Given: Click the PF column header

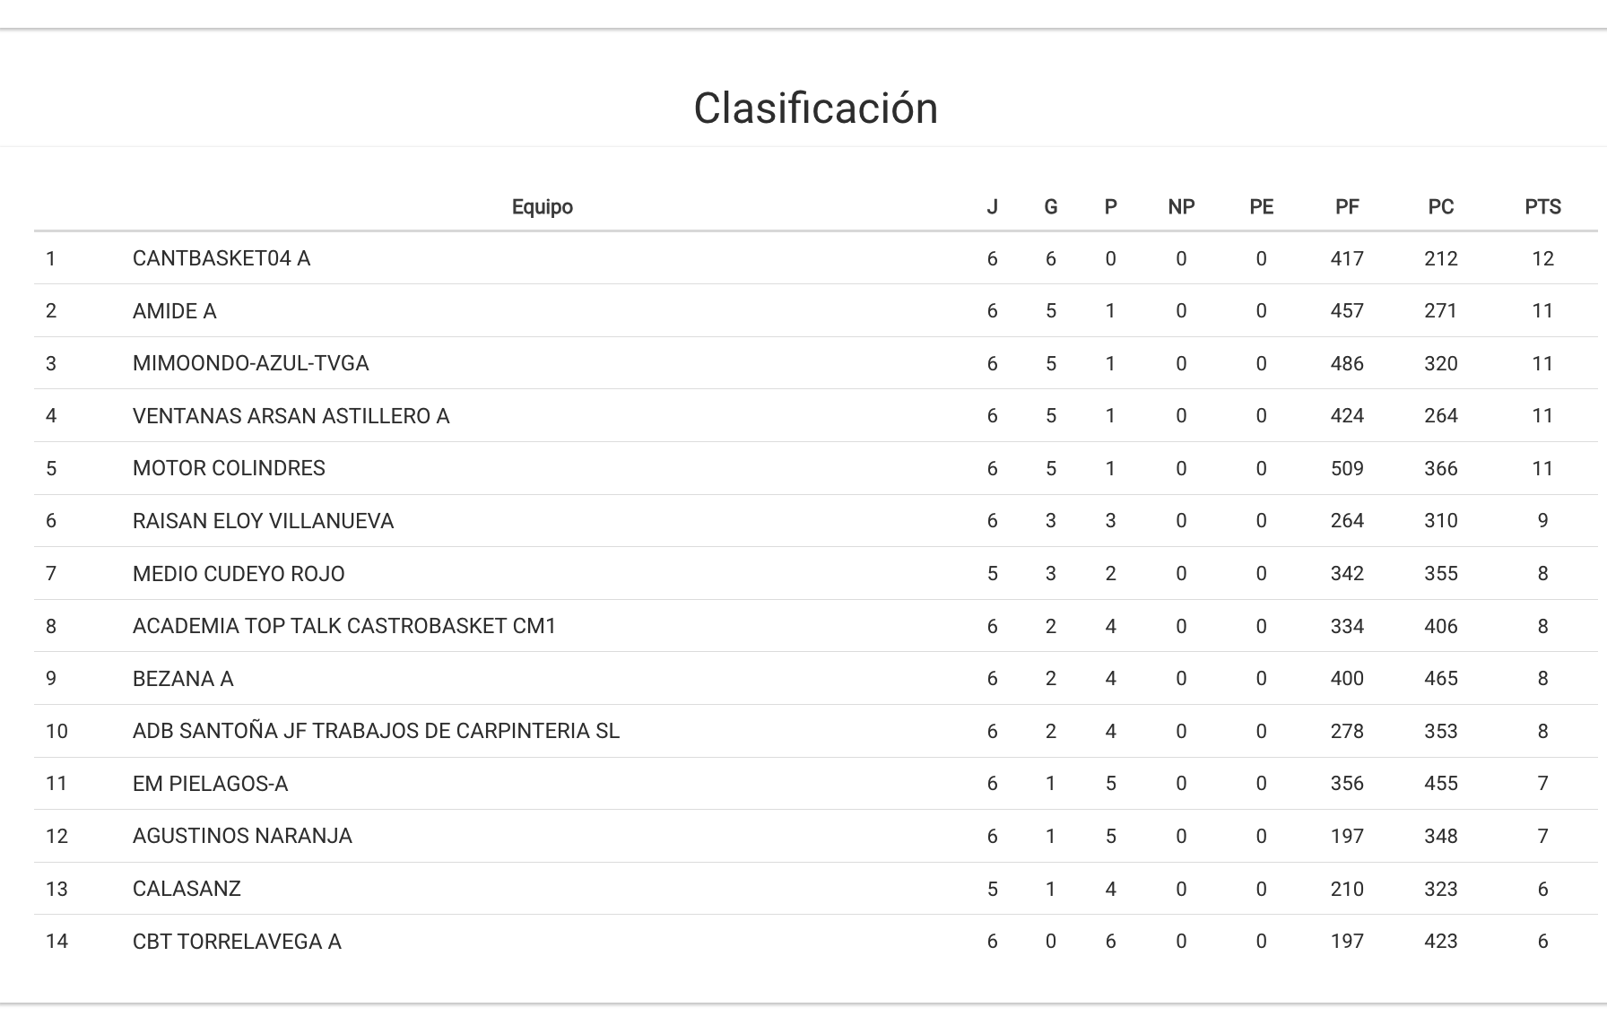Looking at the screenshot, I should tap(1347, 207).
